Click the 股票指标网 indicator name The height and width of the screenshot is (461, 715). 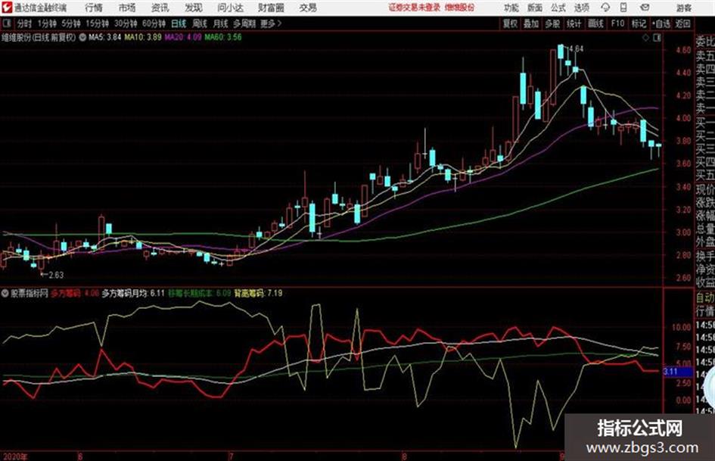click(30, 293)
